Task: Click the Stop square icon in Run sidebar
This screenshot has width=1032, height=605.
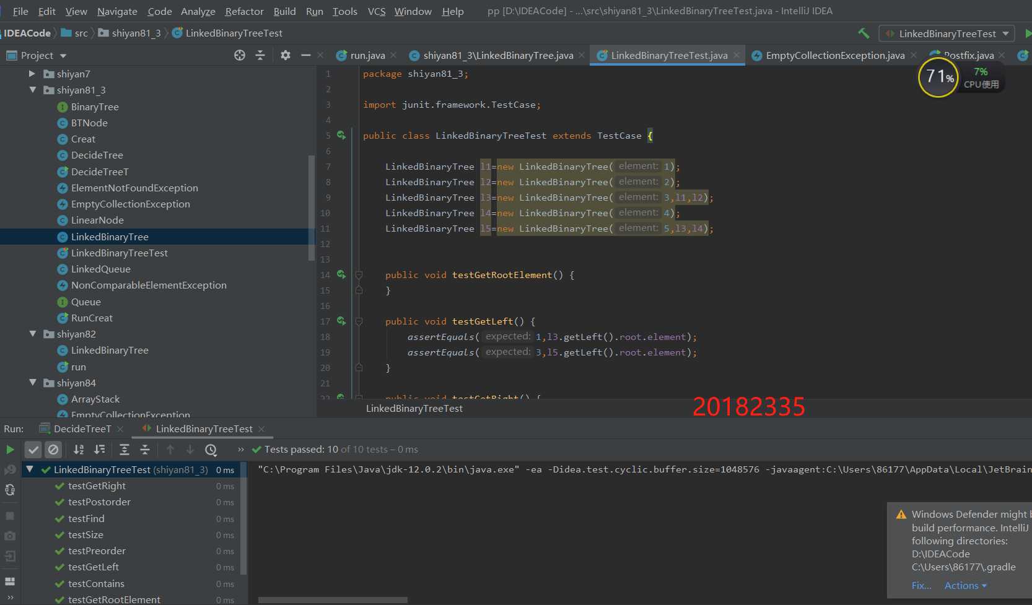Action: tap(10, 515)
